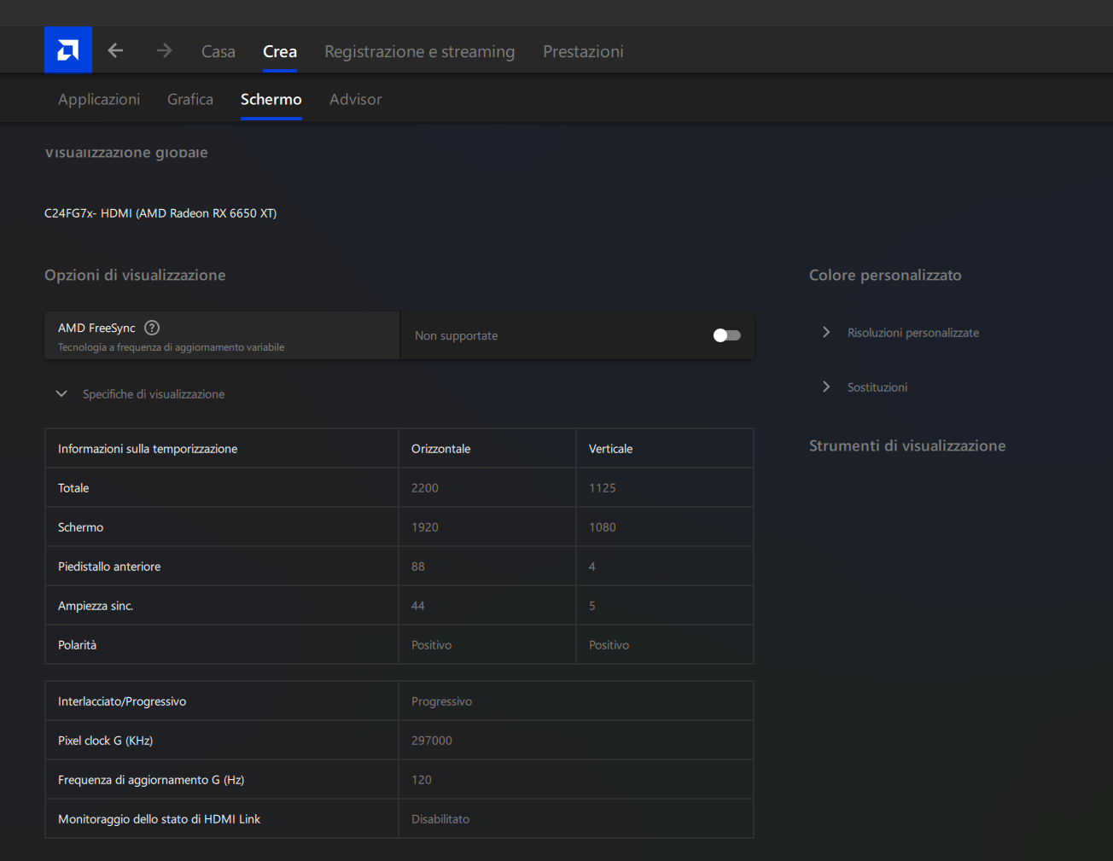Click the Interlacciato/Progressivo row label

(122, 701)
